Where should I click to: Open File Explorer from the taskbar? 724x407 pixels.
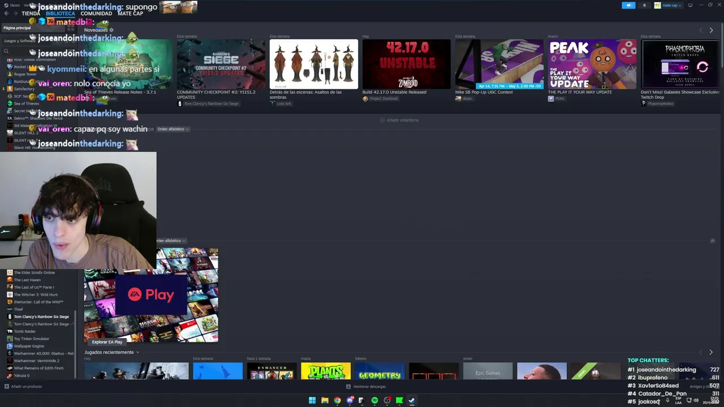[x=325, y=400]
